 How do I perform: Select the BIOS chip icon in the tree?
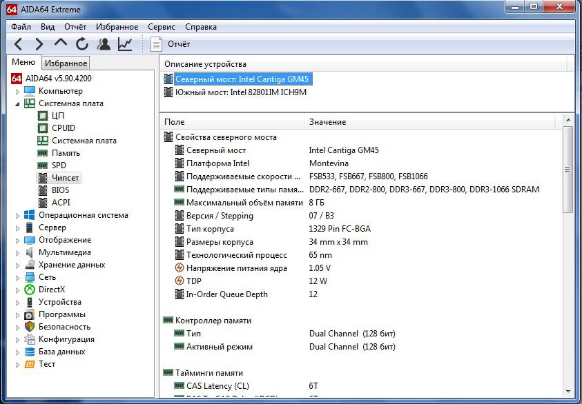(x=43, y=190)
